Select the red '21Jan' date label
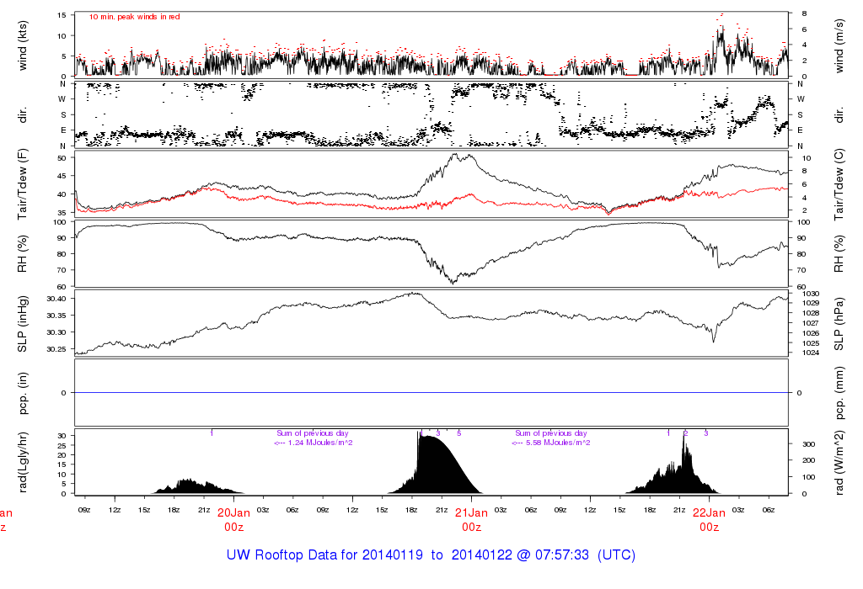Screen dimensions: 863x589 coord(472,512)
